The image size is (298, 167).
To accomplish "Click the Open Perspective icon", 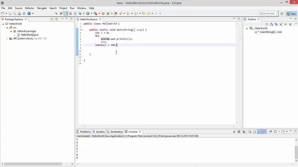I will click(x=282, y=13).
